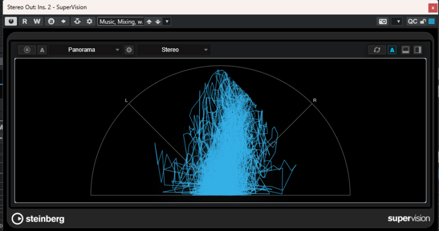Click the 'Music, Mixing, w.' preset name field
This screenshot has height=231, width=439.
[121, 21]
